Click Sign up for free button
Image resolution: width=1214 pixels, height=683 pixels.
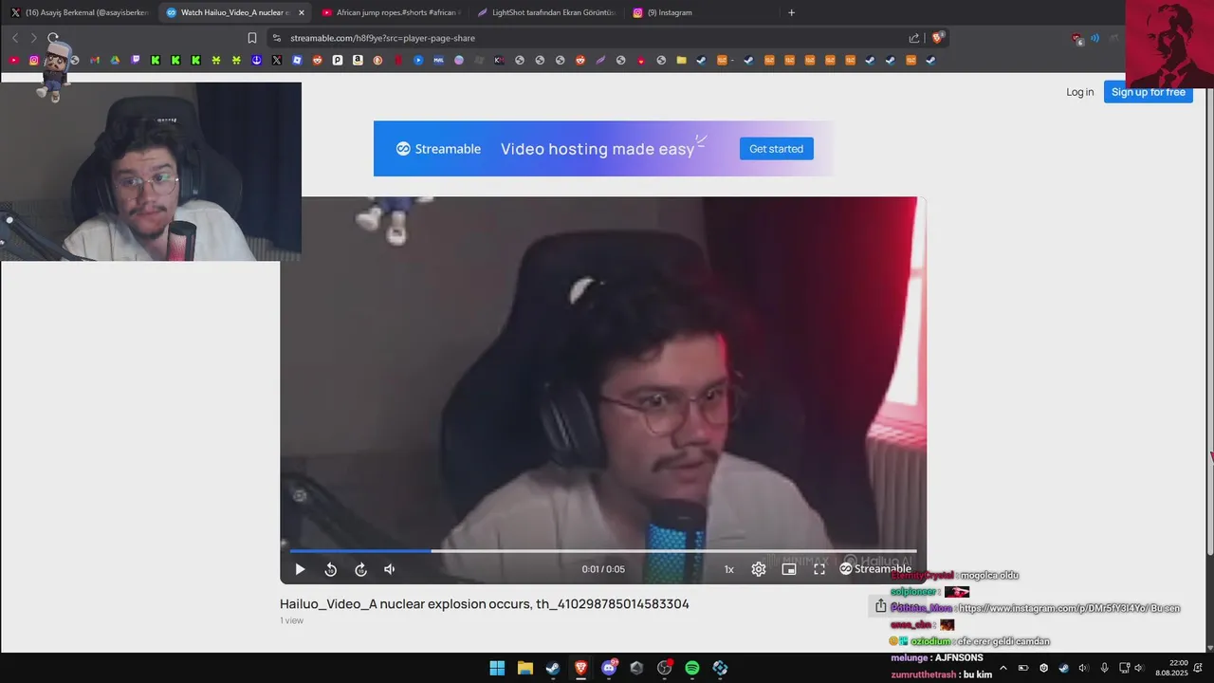click(1148, 92)
